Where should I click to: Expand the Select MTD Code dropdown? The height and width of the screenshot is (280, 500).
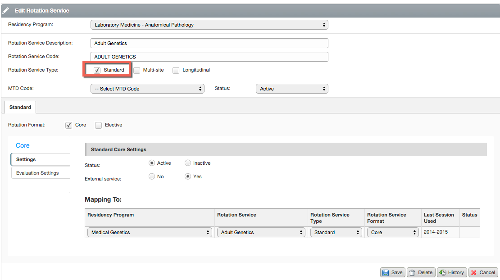point(147,89)
